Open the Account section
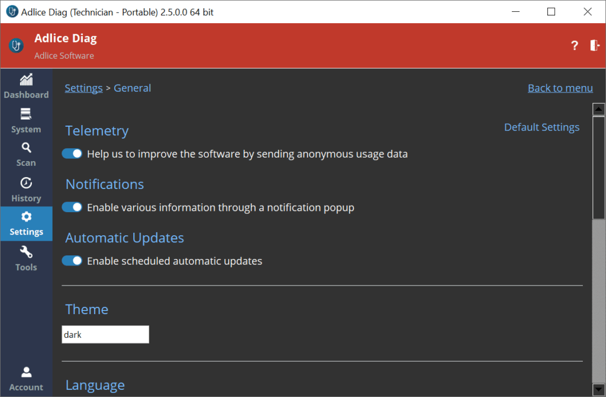 tap(26, 379)
